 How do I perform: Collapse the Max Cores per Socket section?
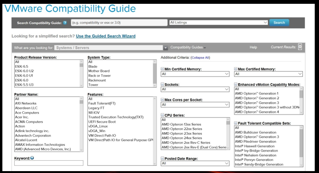tap(162, 100)
